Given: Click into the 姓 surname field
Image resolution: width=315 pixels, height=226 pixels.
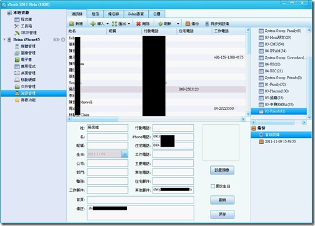Looking at the screenshot, I should [107, 128].
